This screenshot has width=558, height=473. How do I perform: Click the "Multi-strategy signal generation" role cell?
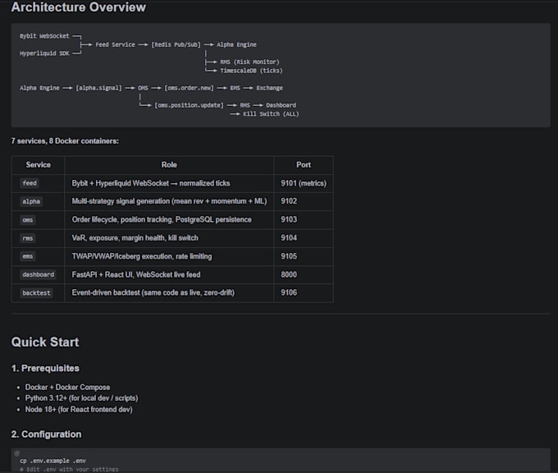click(x=169, y=201)
